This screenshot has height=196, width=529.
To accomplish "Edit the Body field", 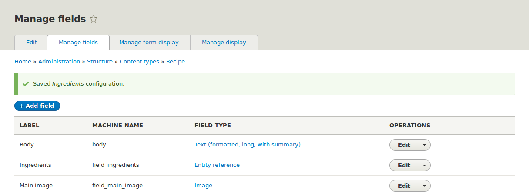I will tap(404, 145).
